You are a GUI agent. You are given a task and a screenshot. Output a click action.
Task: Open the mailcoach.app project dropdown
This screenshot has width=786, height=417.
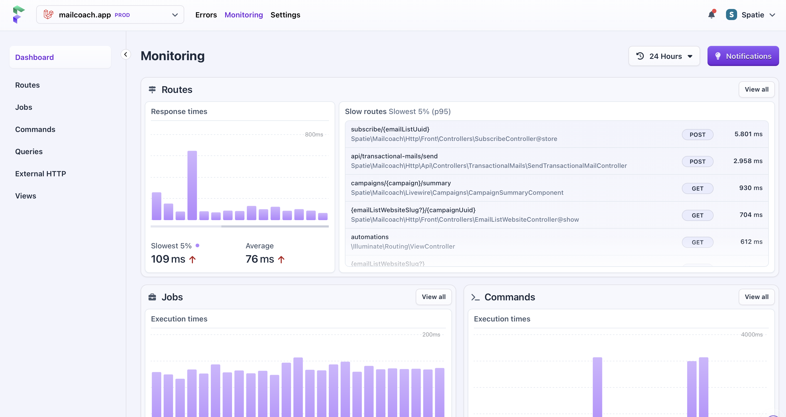tap(110, 15)
